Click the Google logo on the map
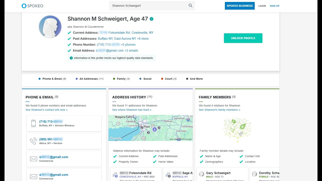This screenshot has height=181, width=322. click(x=115, y=138)
